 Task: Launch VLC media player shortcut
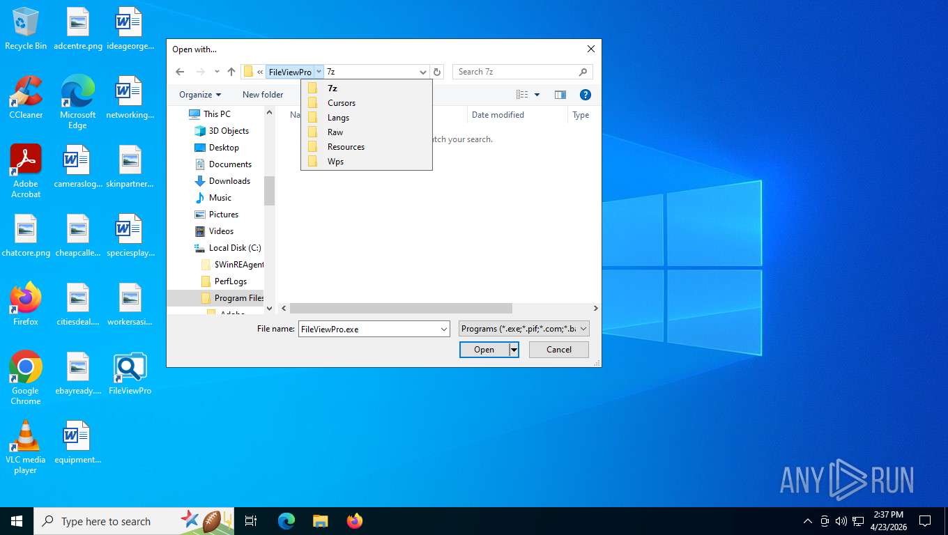tap(26, 447)
